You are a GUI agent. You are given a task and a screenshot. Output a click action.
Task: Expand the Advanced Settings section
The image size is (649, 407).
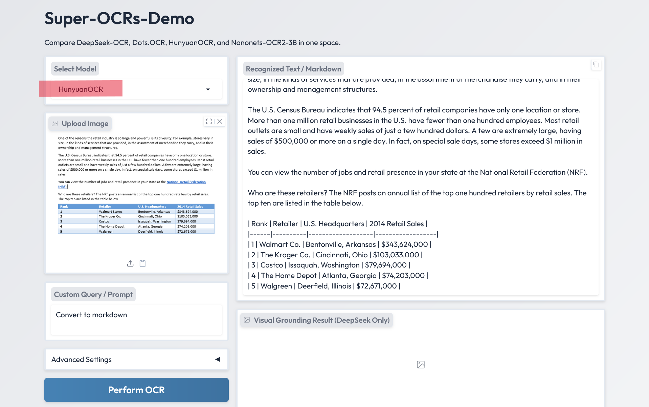click(x=136, y=359)
